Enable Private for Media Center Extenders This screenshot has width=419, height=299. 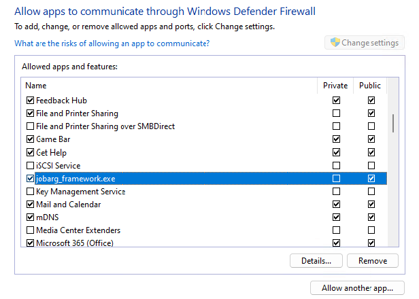click(x=336, y=230)
